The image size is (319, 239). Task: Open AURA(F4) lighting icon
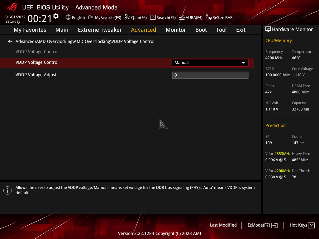tap(182, 17)
